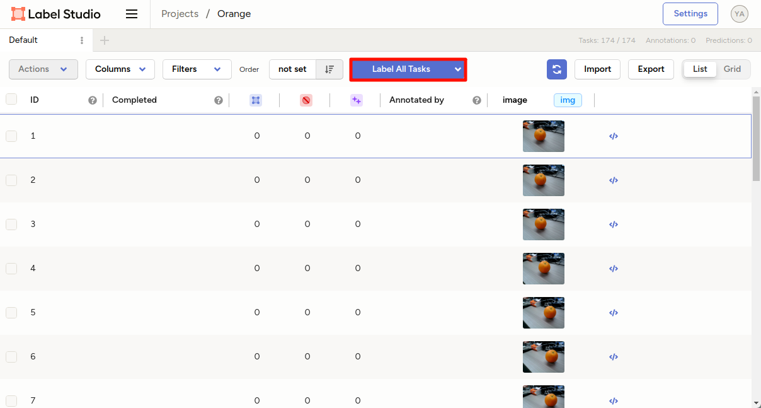Switch to List view

(x=701, y=69)
